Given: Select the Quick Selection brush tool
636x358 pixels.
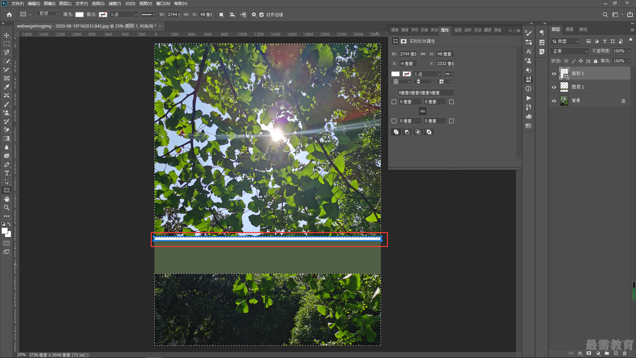Looking at the screenshot, I should (x=7, y=61).
